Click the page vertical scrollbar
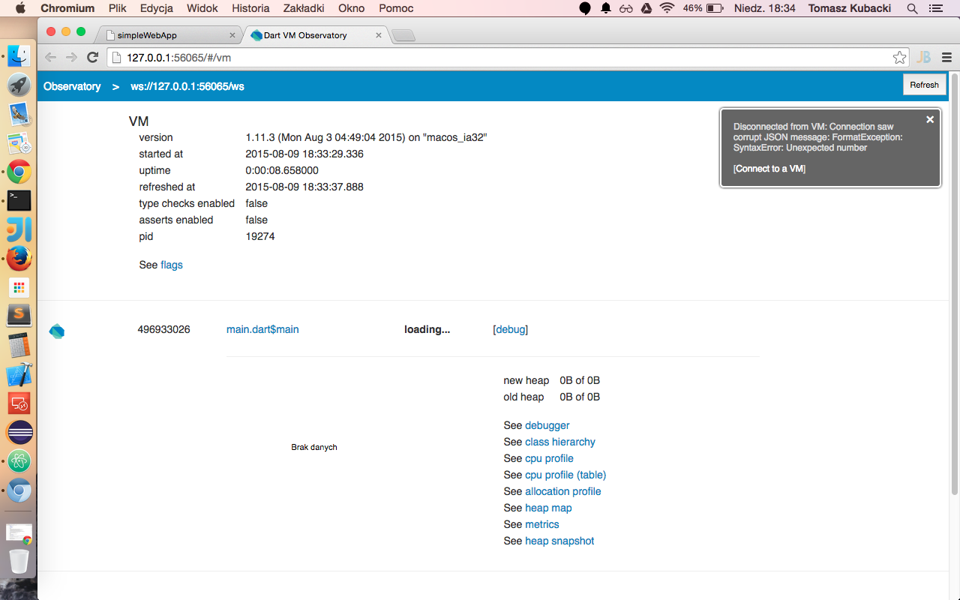 (954, 283)
